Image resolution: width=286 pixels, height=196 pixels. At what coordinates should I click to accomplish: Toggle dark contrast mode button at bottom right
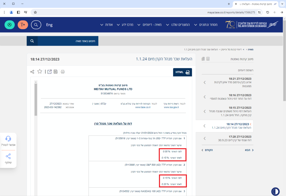pos(275,192)
